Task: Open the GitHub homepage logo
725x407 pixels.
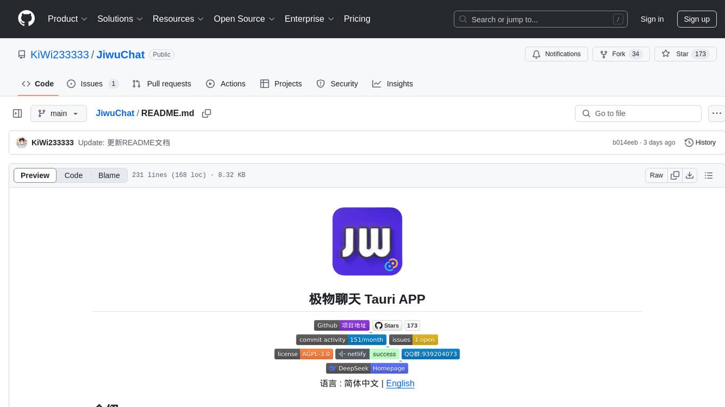Action: point(26,19)
